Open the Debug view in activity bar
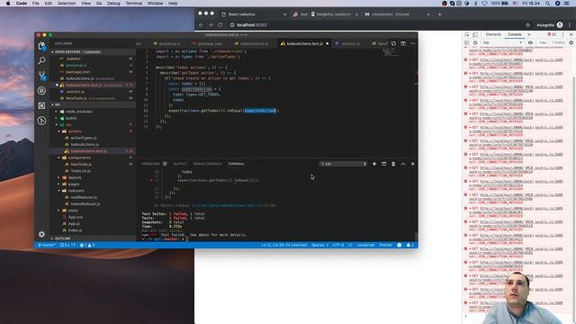Viewport: 576px width, 324px height. click(42, 90)
